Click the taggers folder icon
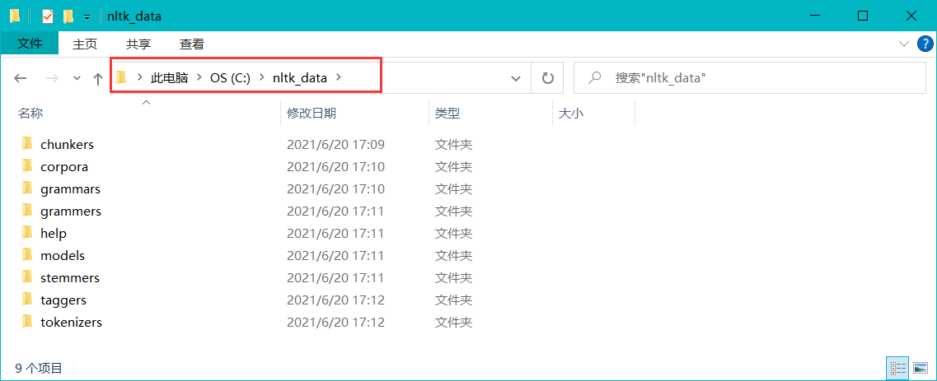This screenshot has width=937, height=381. (27, 300)
